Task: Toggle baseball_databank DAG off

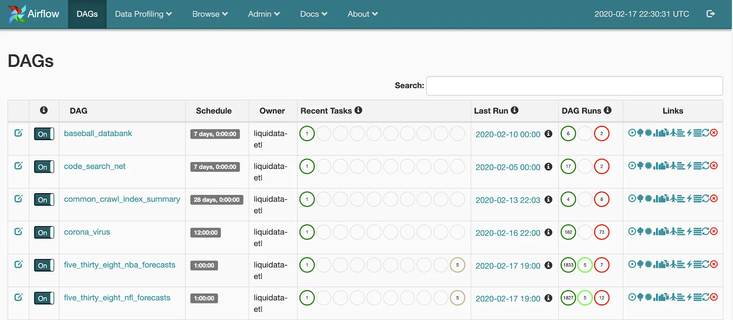Action: point(44,134)
